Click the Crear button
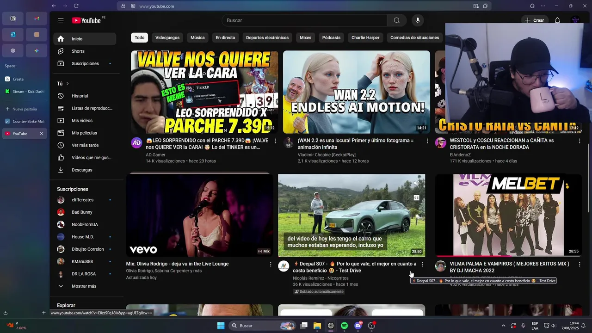 [534, 20]
